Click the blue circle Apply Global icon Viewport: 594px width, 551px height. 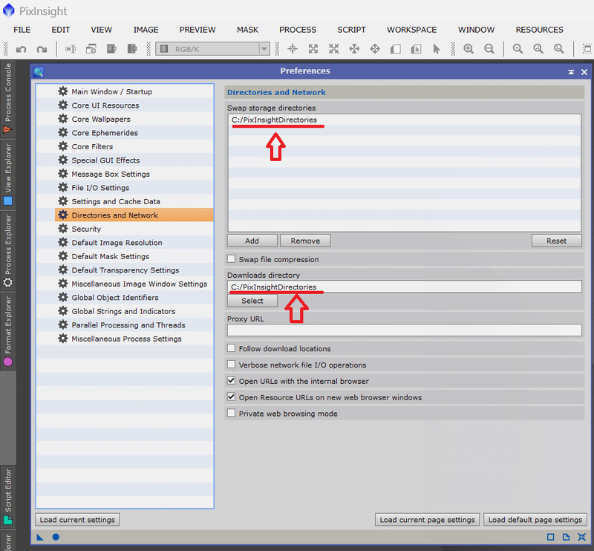(x=56, y=537)
